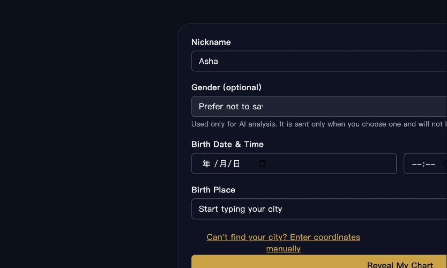Image resolution: width=447 pixels, height=268 pixels.
Task: Click the word manually in the coordinates link
Action: pos(283,249)
